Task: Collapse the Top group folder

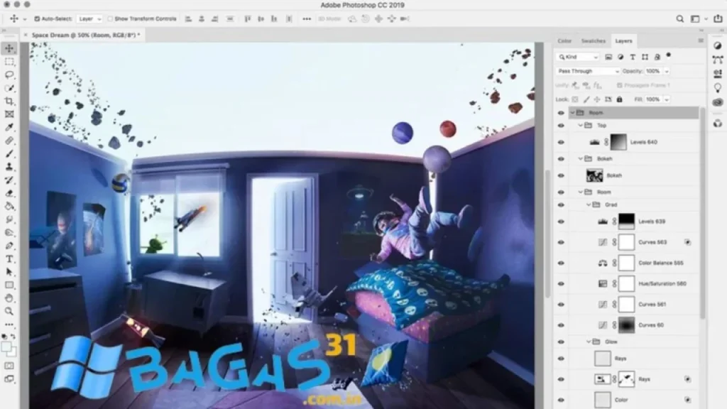Action: point(581,125)
